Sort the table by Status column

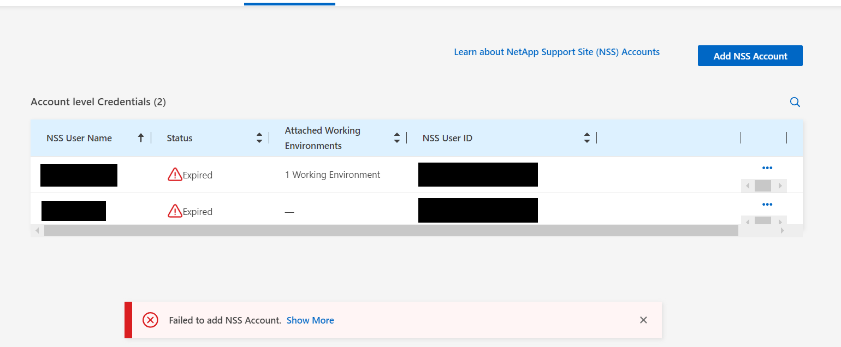pyautogui.click(x=259, y=137)
